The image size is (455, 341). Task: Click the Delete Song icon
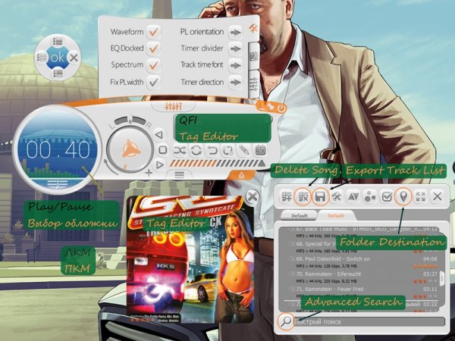tap(303, 197)
